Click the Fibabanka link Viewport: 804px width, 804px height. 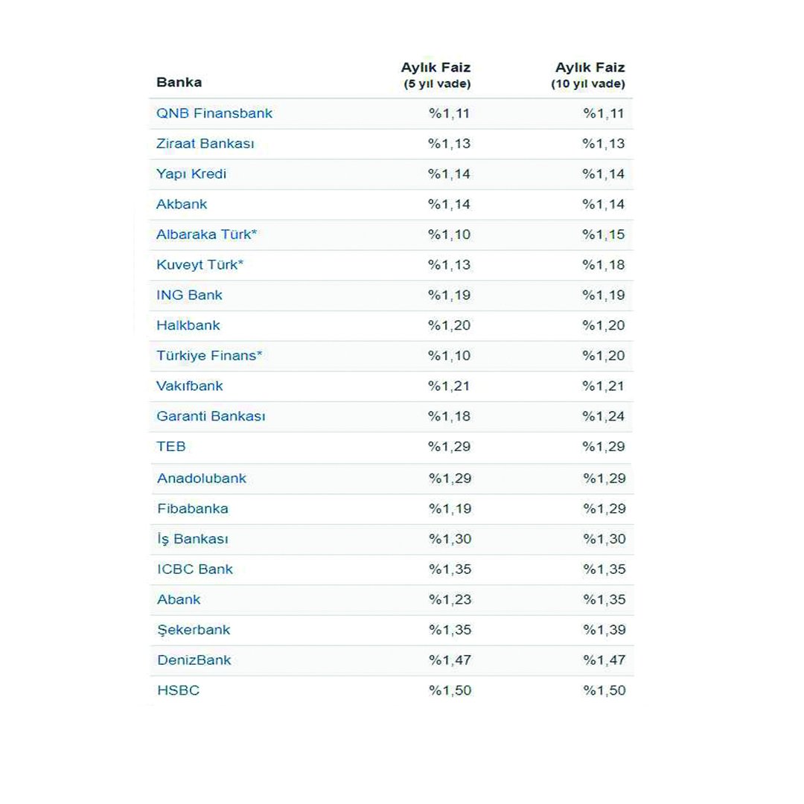193,508
